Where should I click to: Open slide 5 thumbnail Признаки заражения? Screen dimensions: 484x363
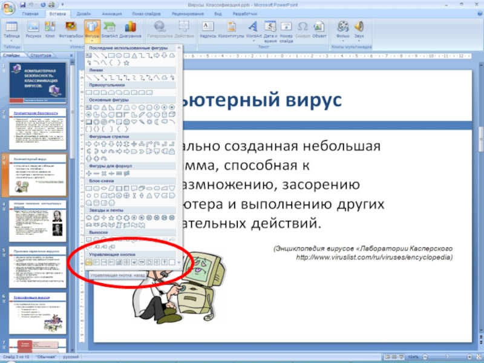pyautogui.click(x=38, y=267)
